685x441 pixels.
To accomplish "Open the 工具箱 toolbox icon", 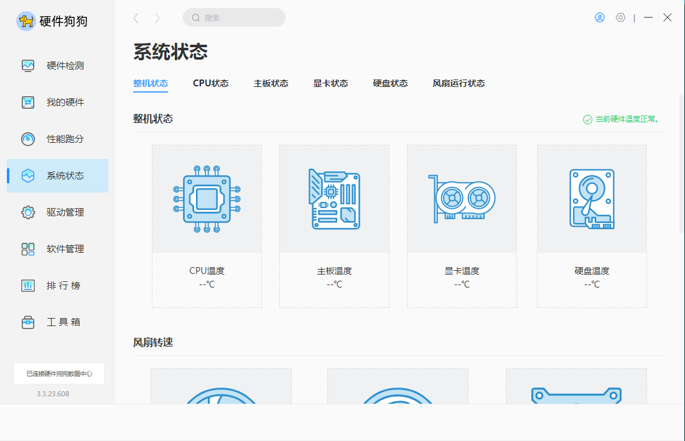I will (28, 322).
